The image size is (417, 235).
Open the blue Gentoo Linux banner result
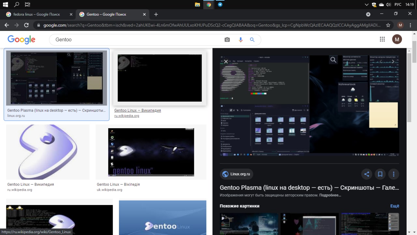(x=163, y=217)
